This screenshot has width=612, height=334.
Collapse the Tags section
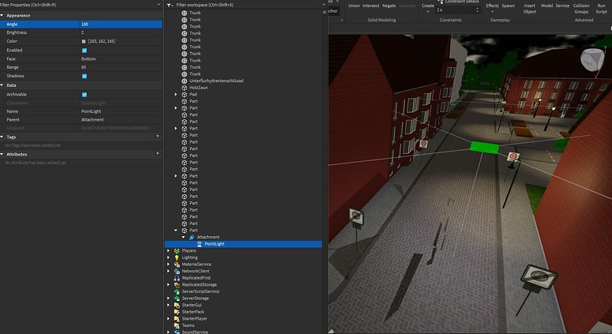click(x=2, y=137)
